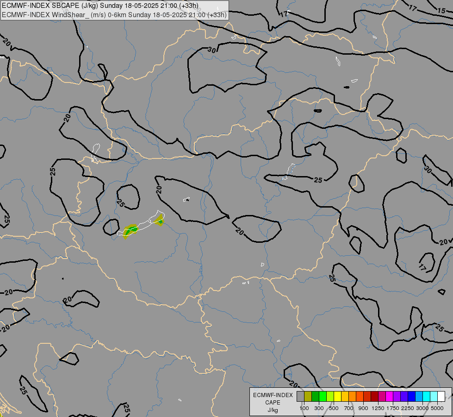Click the legend heading ECMWF-INDEX
The width and height of the screenshot is (453, 417).
coord(273,395)
